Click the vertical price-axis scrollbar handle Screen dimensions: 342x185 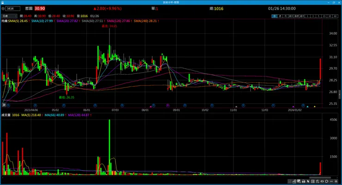[x=340, y=95]
